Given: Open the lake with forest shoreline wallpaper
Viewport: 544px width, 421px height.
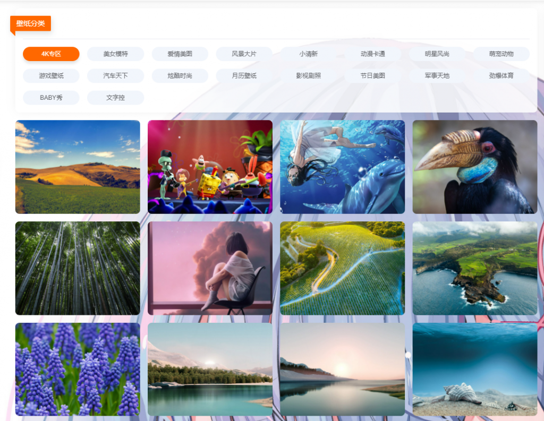Looking at the screenshot, I should (x=210, y=370).
